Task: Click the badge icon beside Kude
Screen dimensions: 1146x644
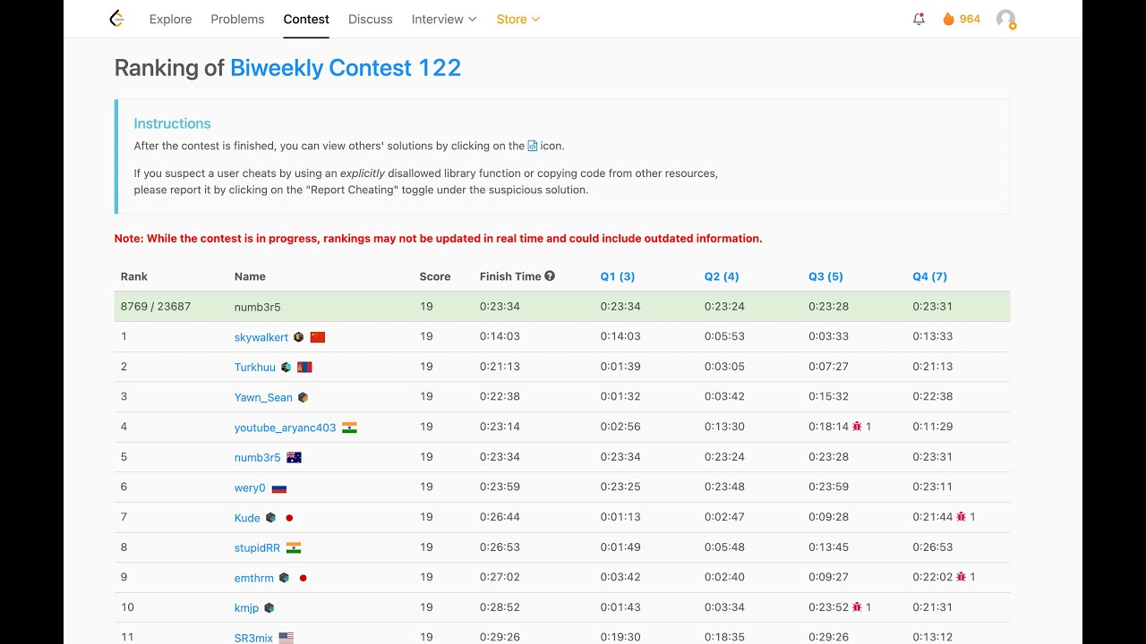Action: tap(270, 518)
